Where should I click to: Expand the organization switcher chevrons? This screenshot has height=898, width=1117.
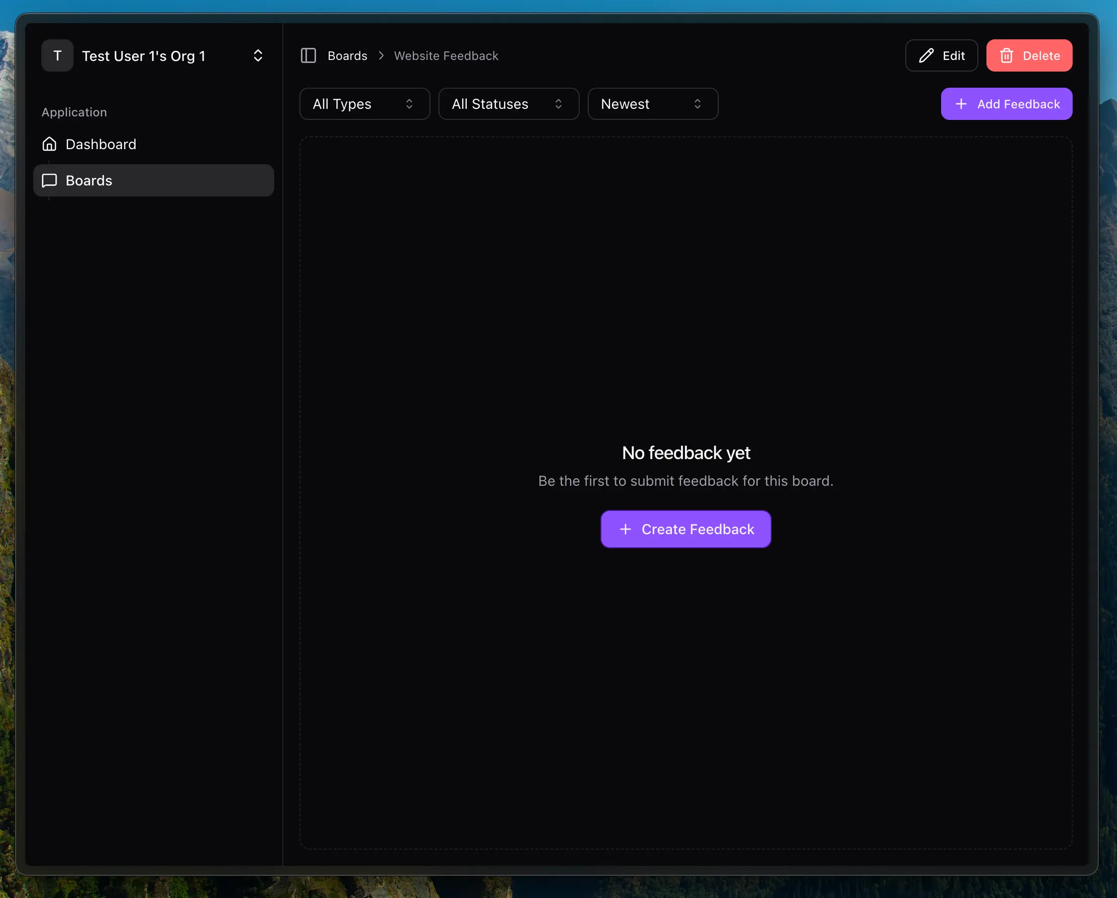(258, 55)
